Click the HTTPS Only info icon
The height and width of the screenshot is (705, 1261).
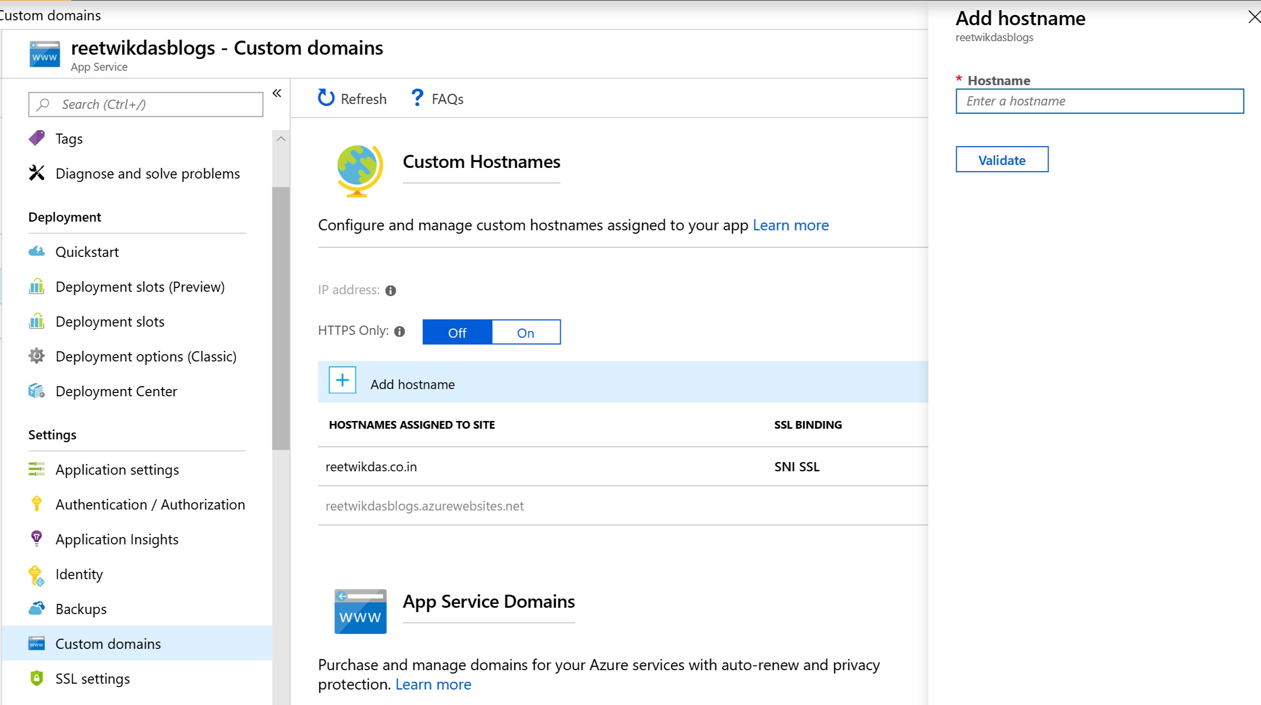(400, 331)
